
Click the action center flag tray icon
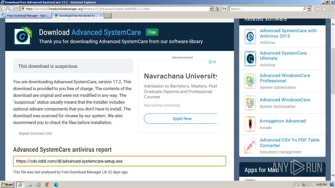click(x=310, y=185)
